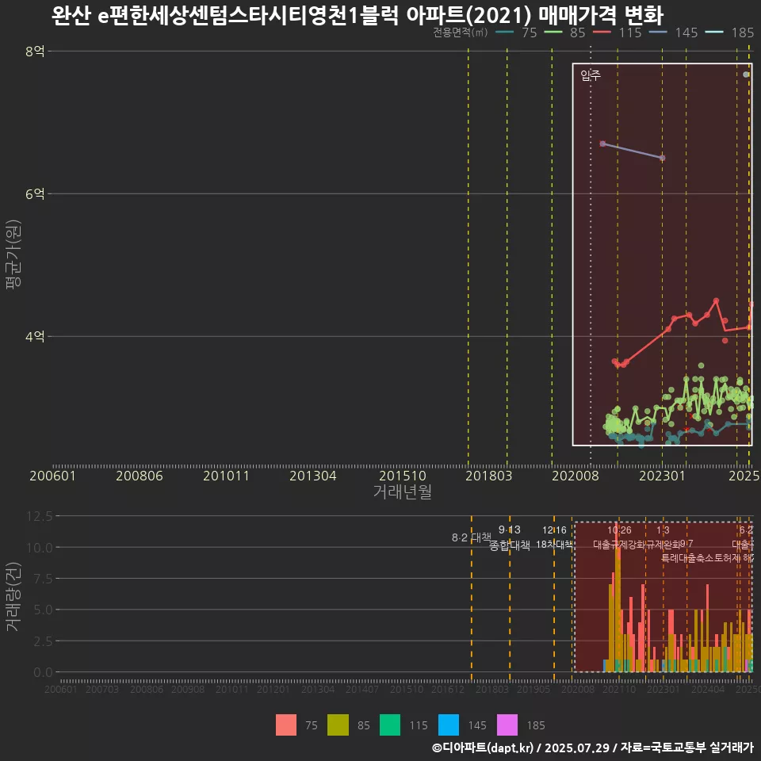This screenshot has width=761, height=761.
Task: Click the 평균가(원) axis title
Action: click(x=13, y=254)
